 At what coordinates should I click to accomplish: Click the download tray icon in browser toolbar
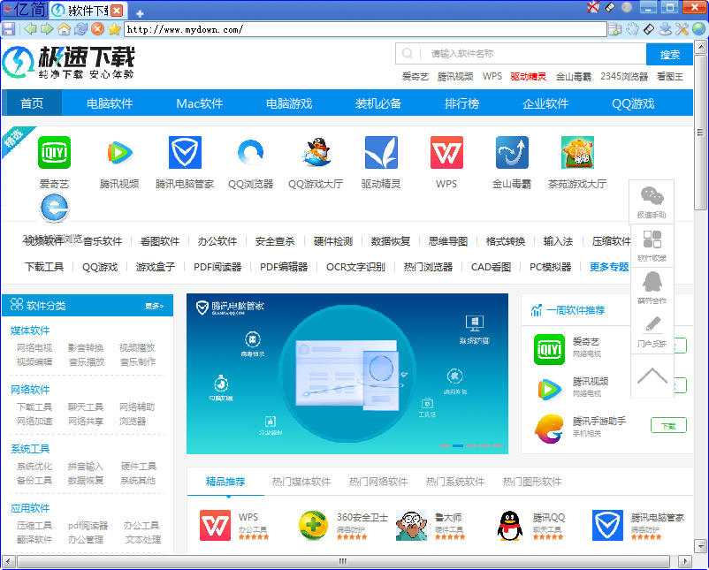(x=665, y=29)
